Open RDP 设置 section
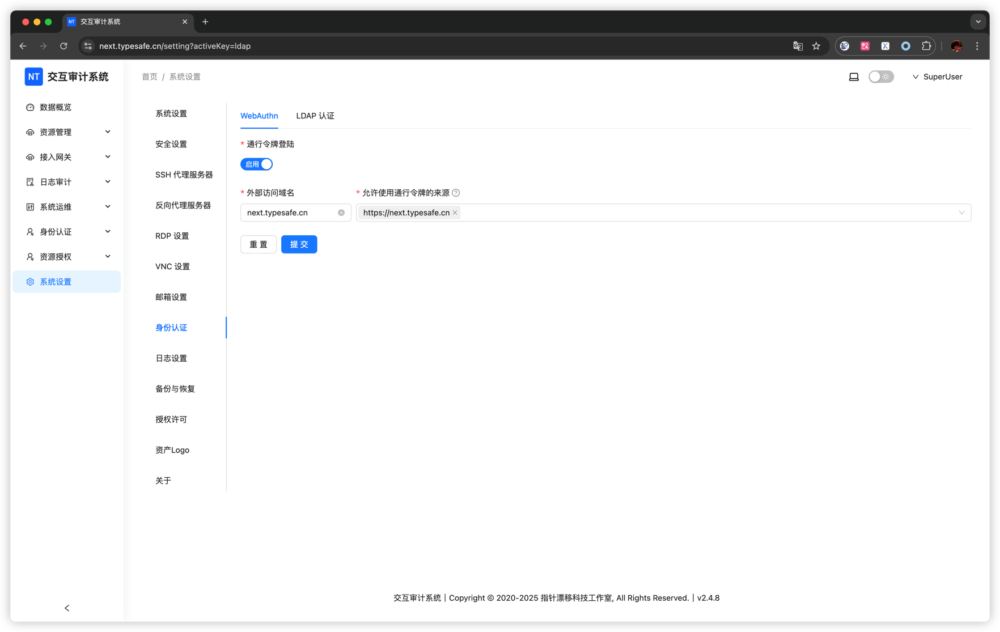Image resolution: width=1000 pixels, height=632 pixels. [172, 236]
